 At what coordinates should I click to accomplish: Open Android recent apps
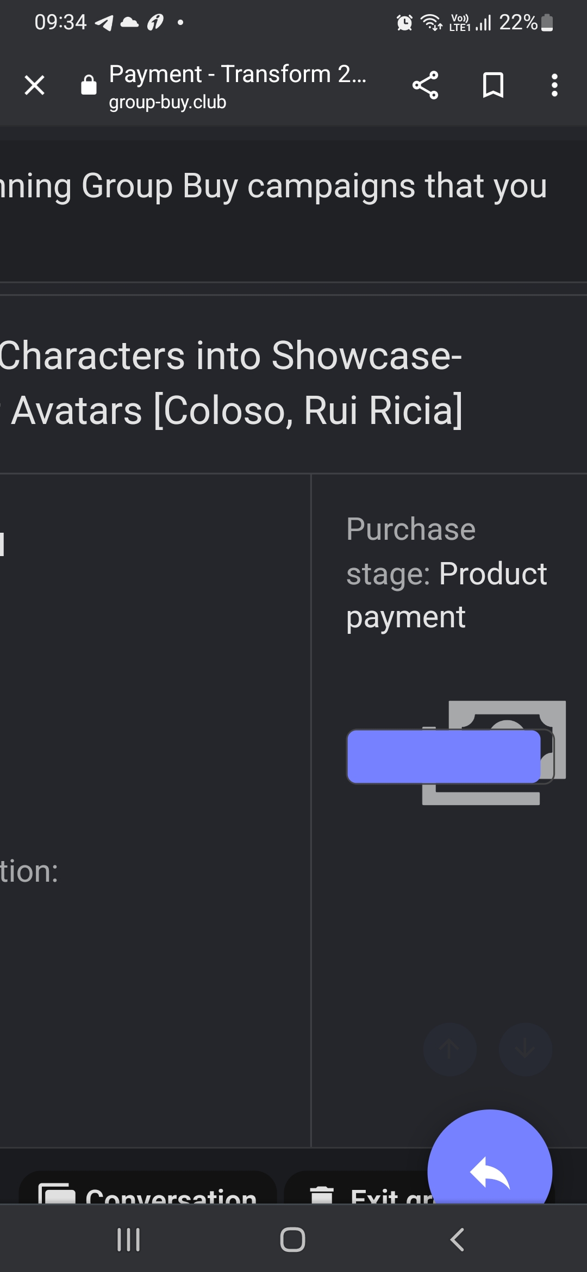(x=129, y=1239)
